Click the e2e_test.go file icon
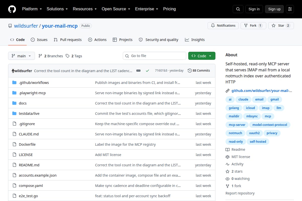 click(14, 196)
